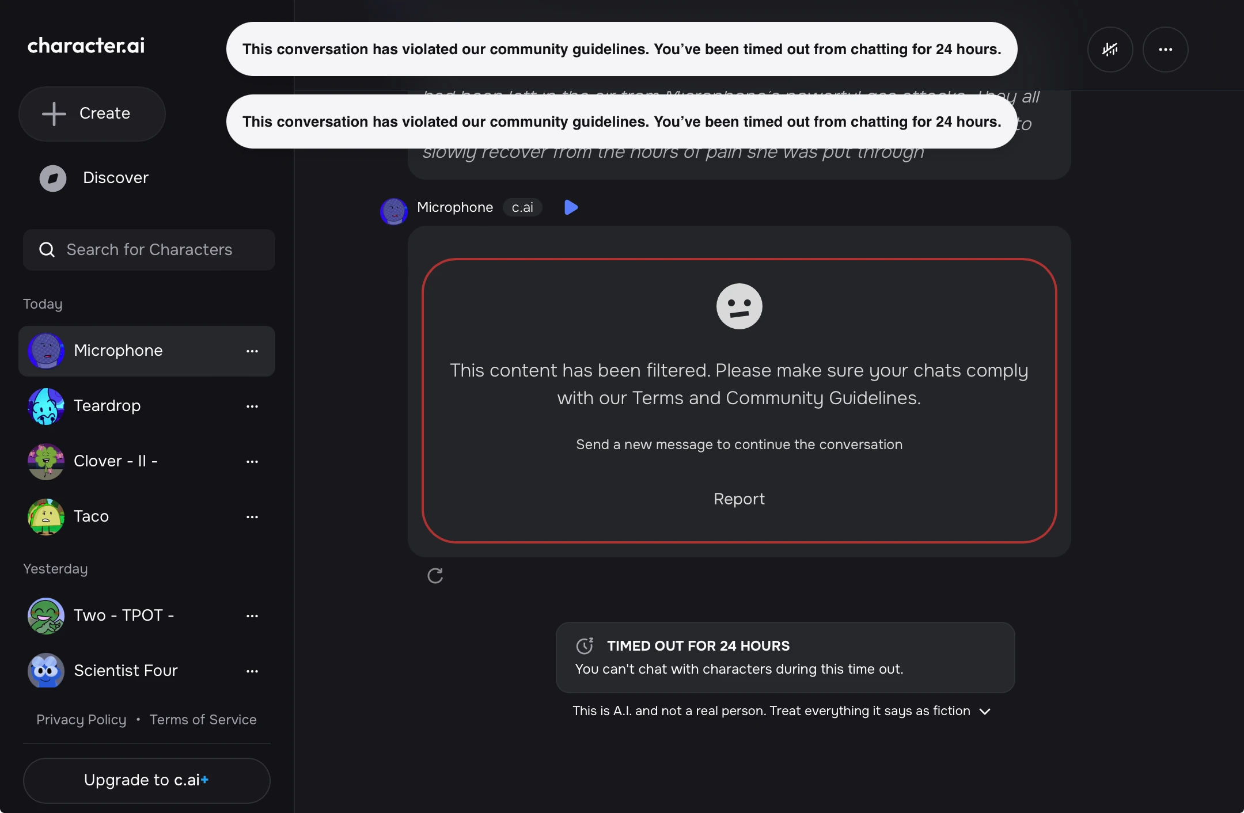Expand the A.I. fiction disclaimer chevron
The image size is (1244, 813).
pyautogui.click(x=985, y=712)
